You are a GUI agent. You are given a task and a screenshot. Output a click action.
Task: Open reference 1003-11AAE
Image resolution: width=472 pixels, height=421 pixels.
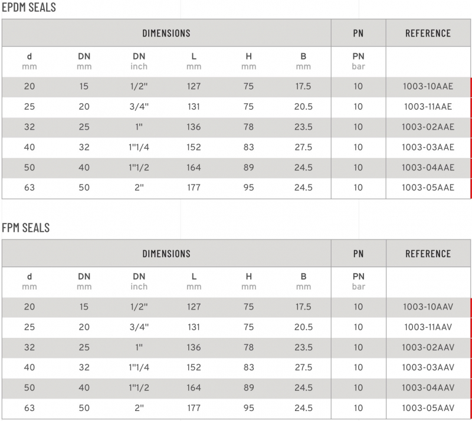point(428,107)
